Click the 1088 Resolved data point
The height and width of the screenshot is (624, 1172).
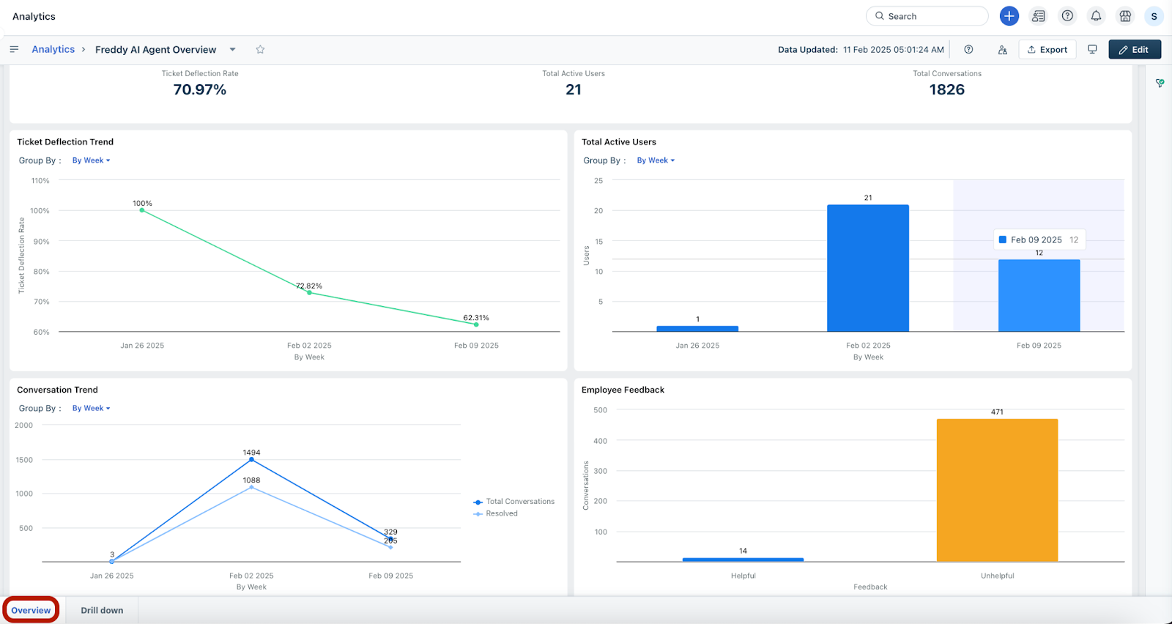[251, 487]
